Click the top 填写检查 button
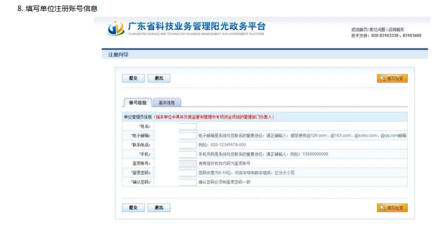The height and width of the screenshot is (234, 446). tap(392, 78)
